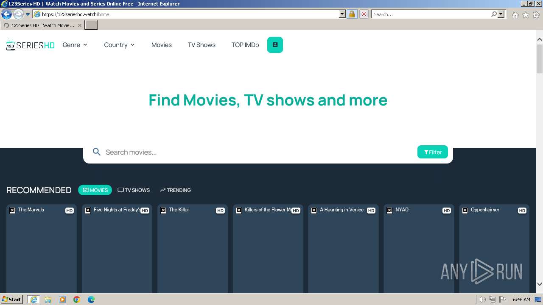Open IE Tools gear icon
The width and height of the screenshot is (543, 305).
tap(536, 15)
